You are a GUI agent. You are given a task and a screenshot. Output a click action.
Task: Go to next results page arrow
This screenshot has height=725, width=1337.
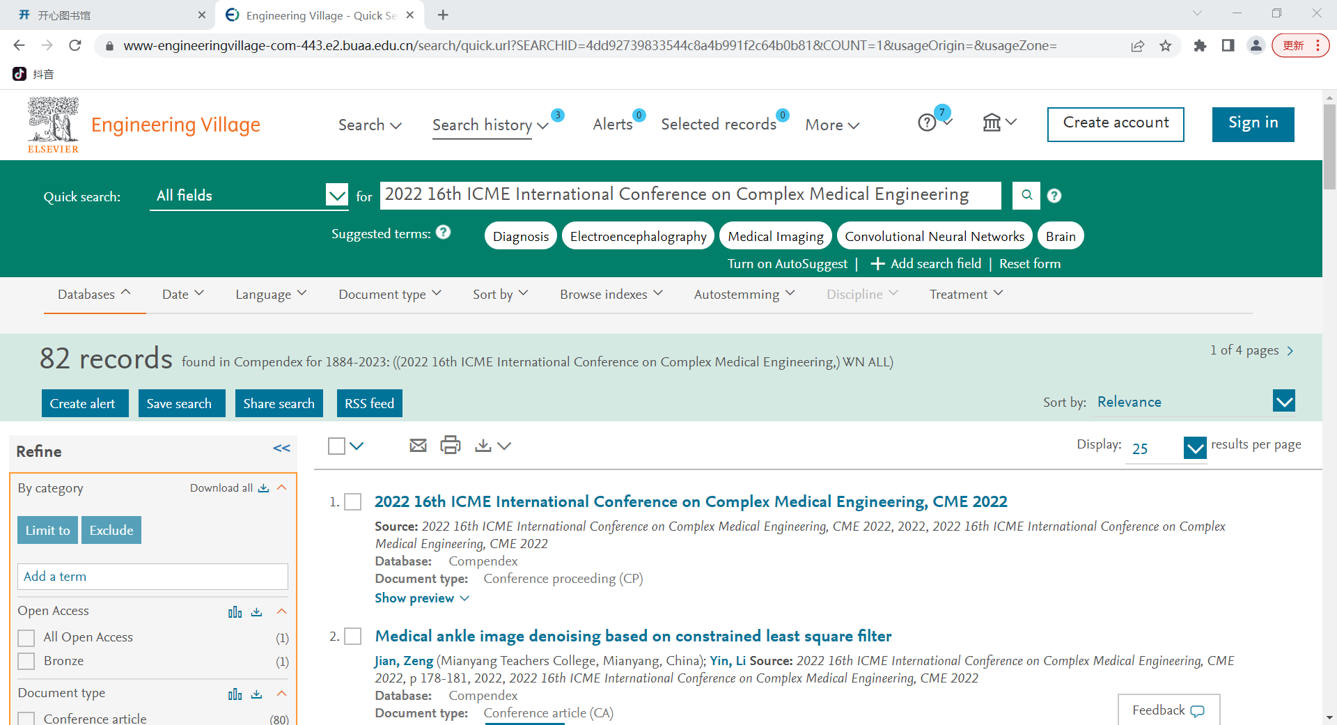coord(1290,351)
